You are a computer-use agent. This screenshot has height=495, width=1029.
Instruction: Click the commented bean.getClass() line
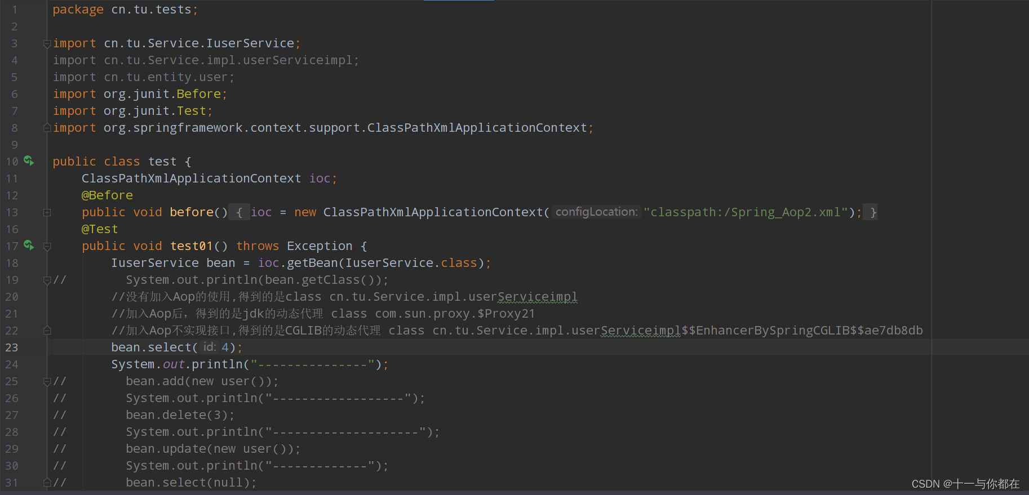coord(257,280)
